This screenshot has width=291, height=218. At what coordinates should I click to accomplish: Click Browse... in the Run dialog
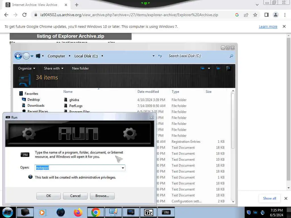pos(102,196)
